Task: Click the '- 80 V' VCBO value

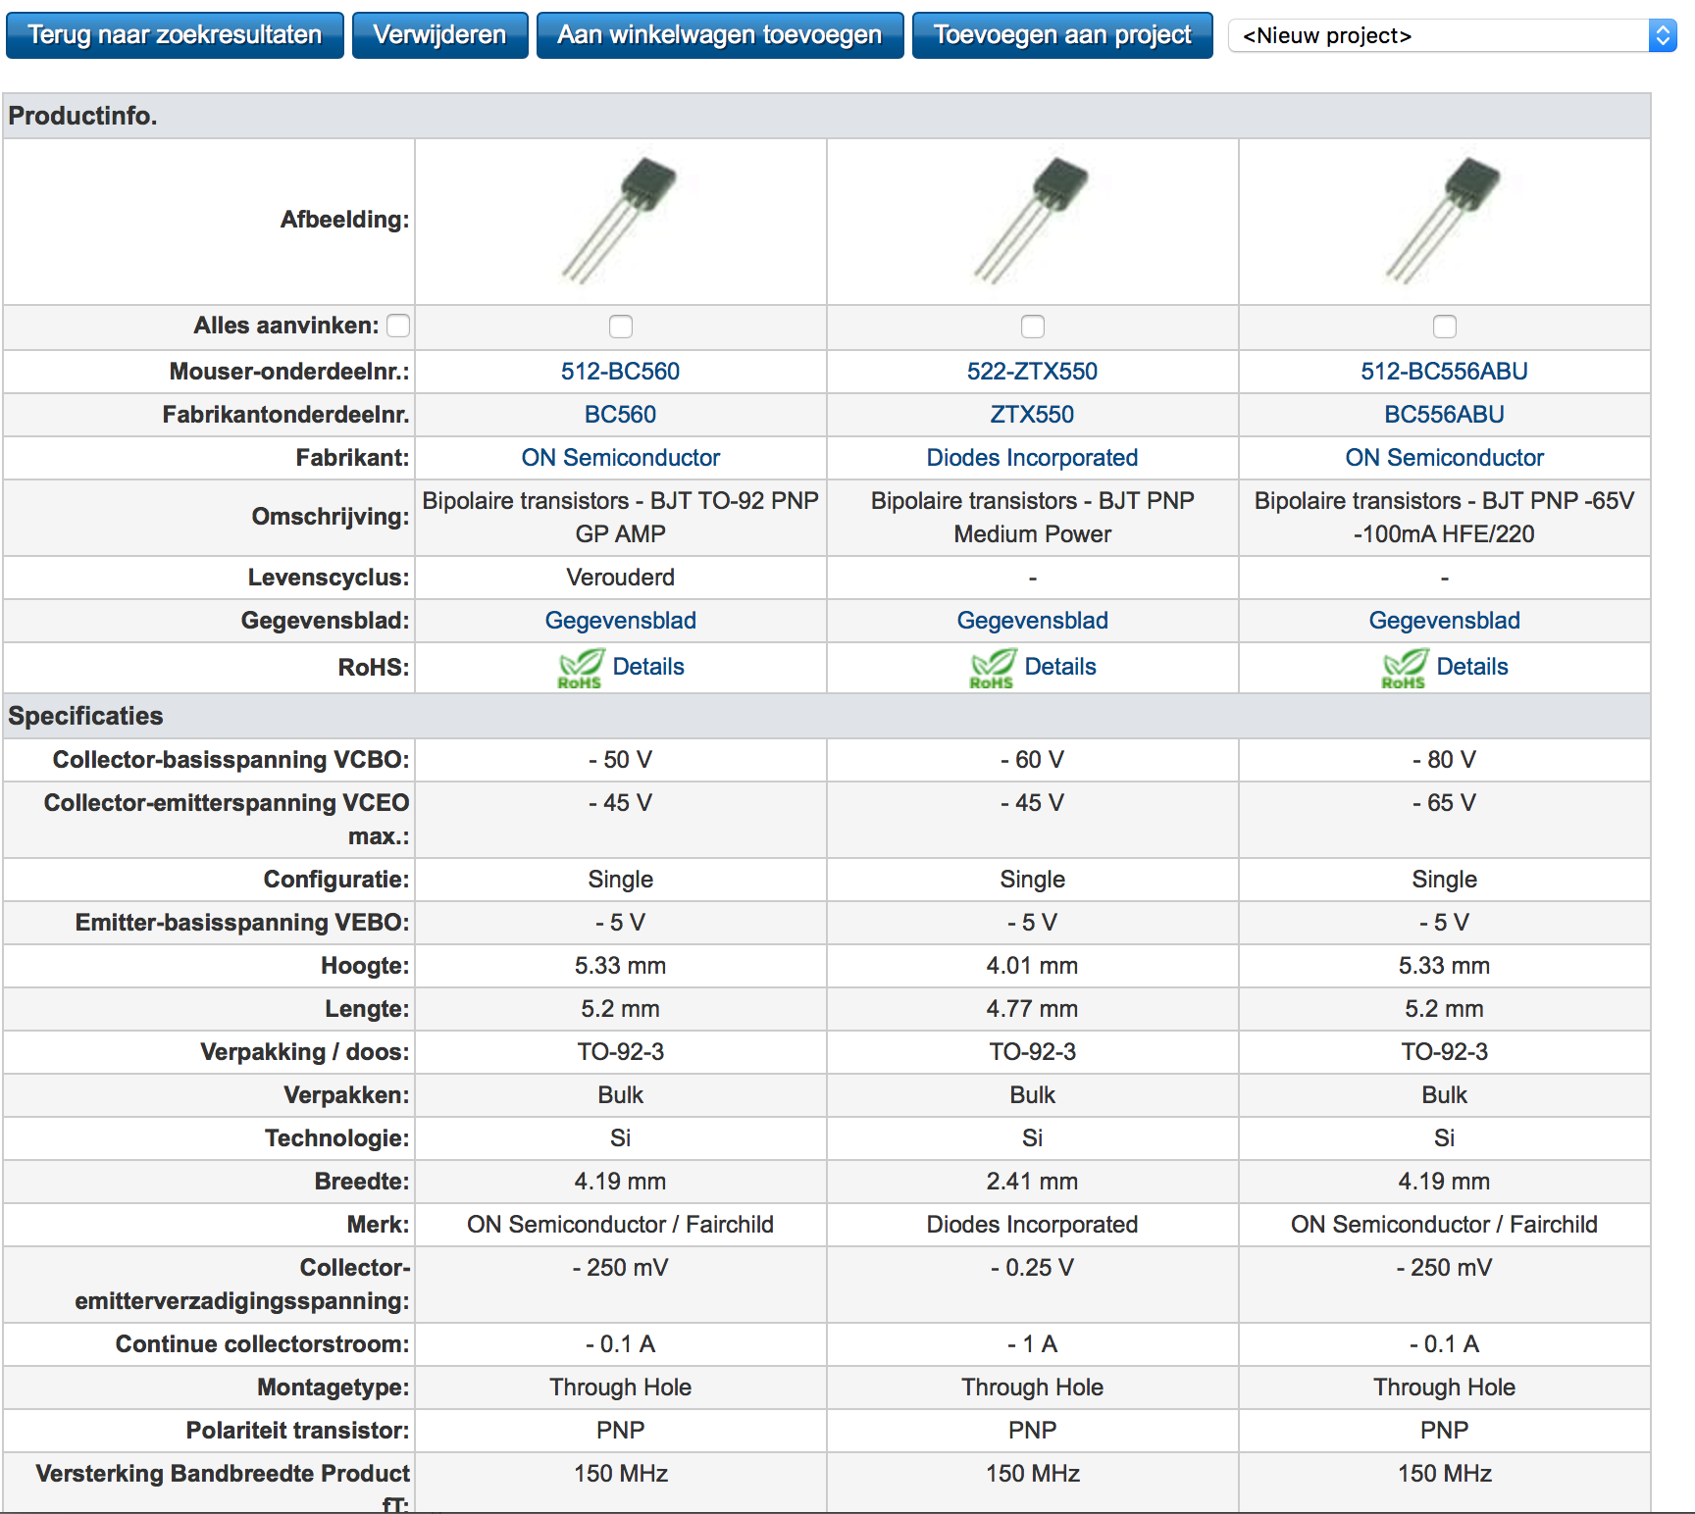Action: 1444,760
